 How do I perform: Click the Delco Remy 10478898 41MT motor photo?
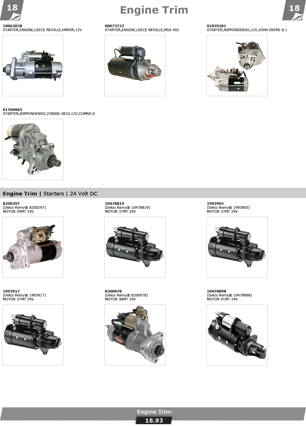click(x=237, y=335)
